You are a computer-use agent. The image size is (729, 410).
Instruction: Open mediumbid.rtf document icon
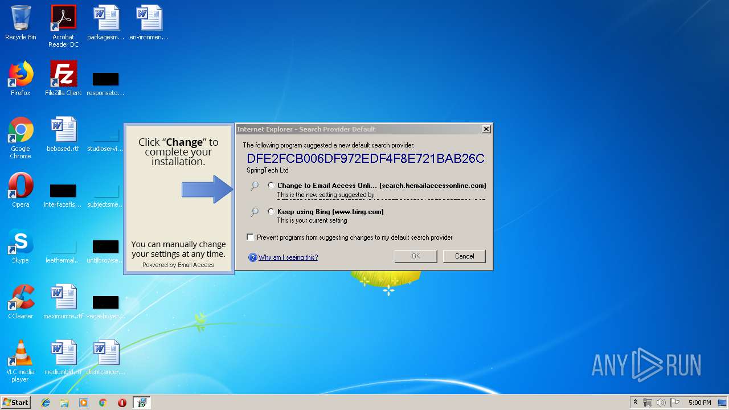pyautogui.click(x=63, y=358)
